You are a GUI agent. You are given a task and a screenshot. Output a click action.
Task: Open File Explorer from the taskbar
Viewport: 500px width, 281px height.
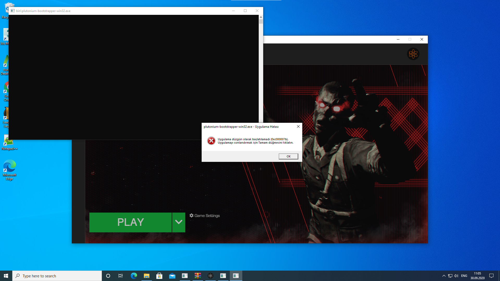click(x=146, y=276)
